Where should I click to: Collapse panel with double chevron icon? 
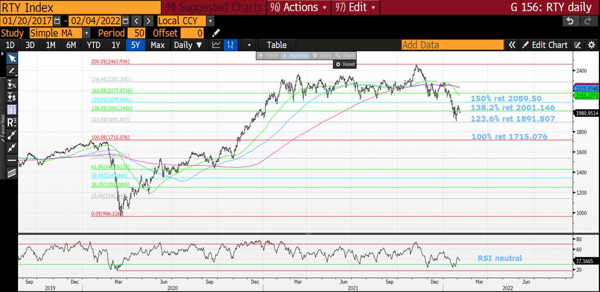[x=511, y=45]
